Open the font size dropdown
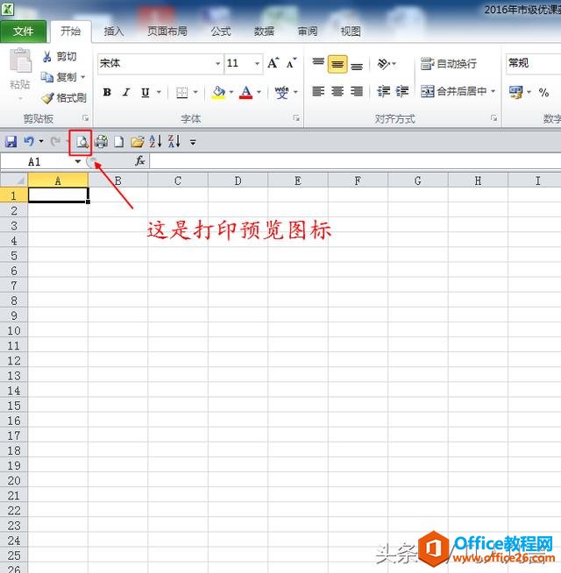Viewport: 561px width, 573px height. coord(257,64)
